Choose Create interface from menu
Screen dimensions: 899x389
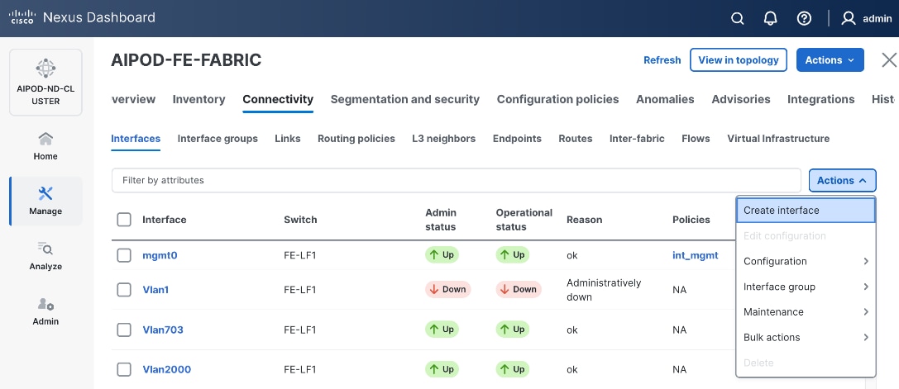[806, 211]
